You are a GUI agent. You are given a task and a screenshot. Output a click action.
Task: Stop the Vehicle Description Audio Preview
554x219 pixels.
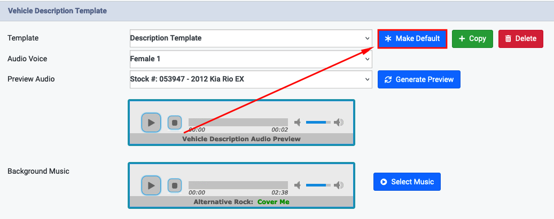point(175,123)
